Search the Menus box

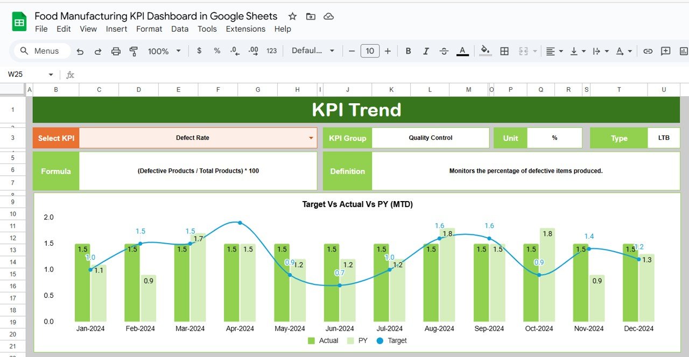tap(43, 51)
